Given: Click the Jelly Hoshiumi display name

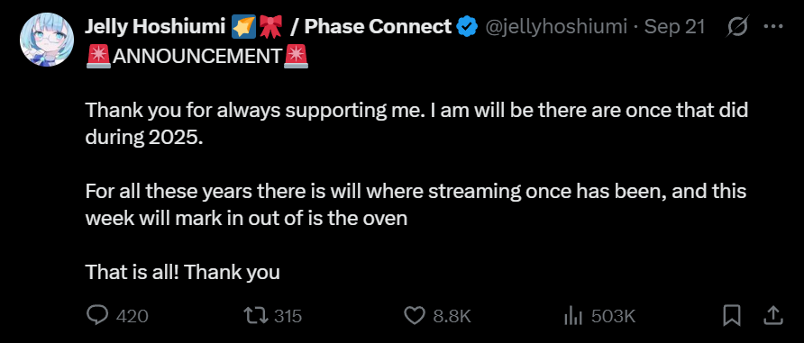Looking at the screenshot, I should pos(155,27).
